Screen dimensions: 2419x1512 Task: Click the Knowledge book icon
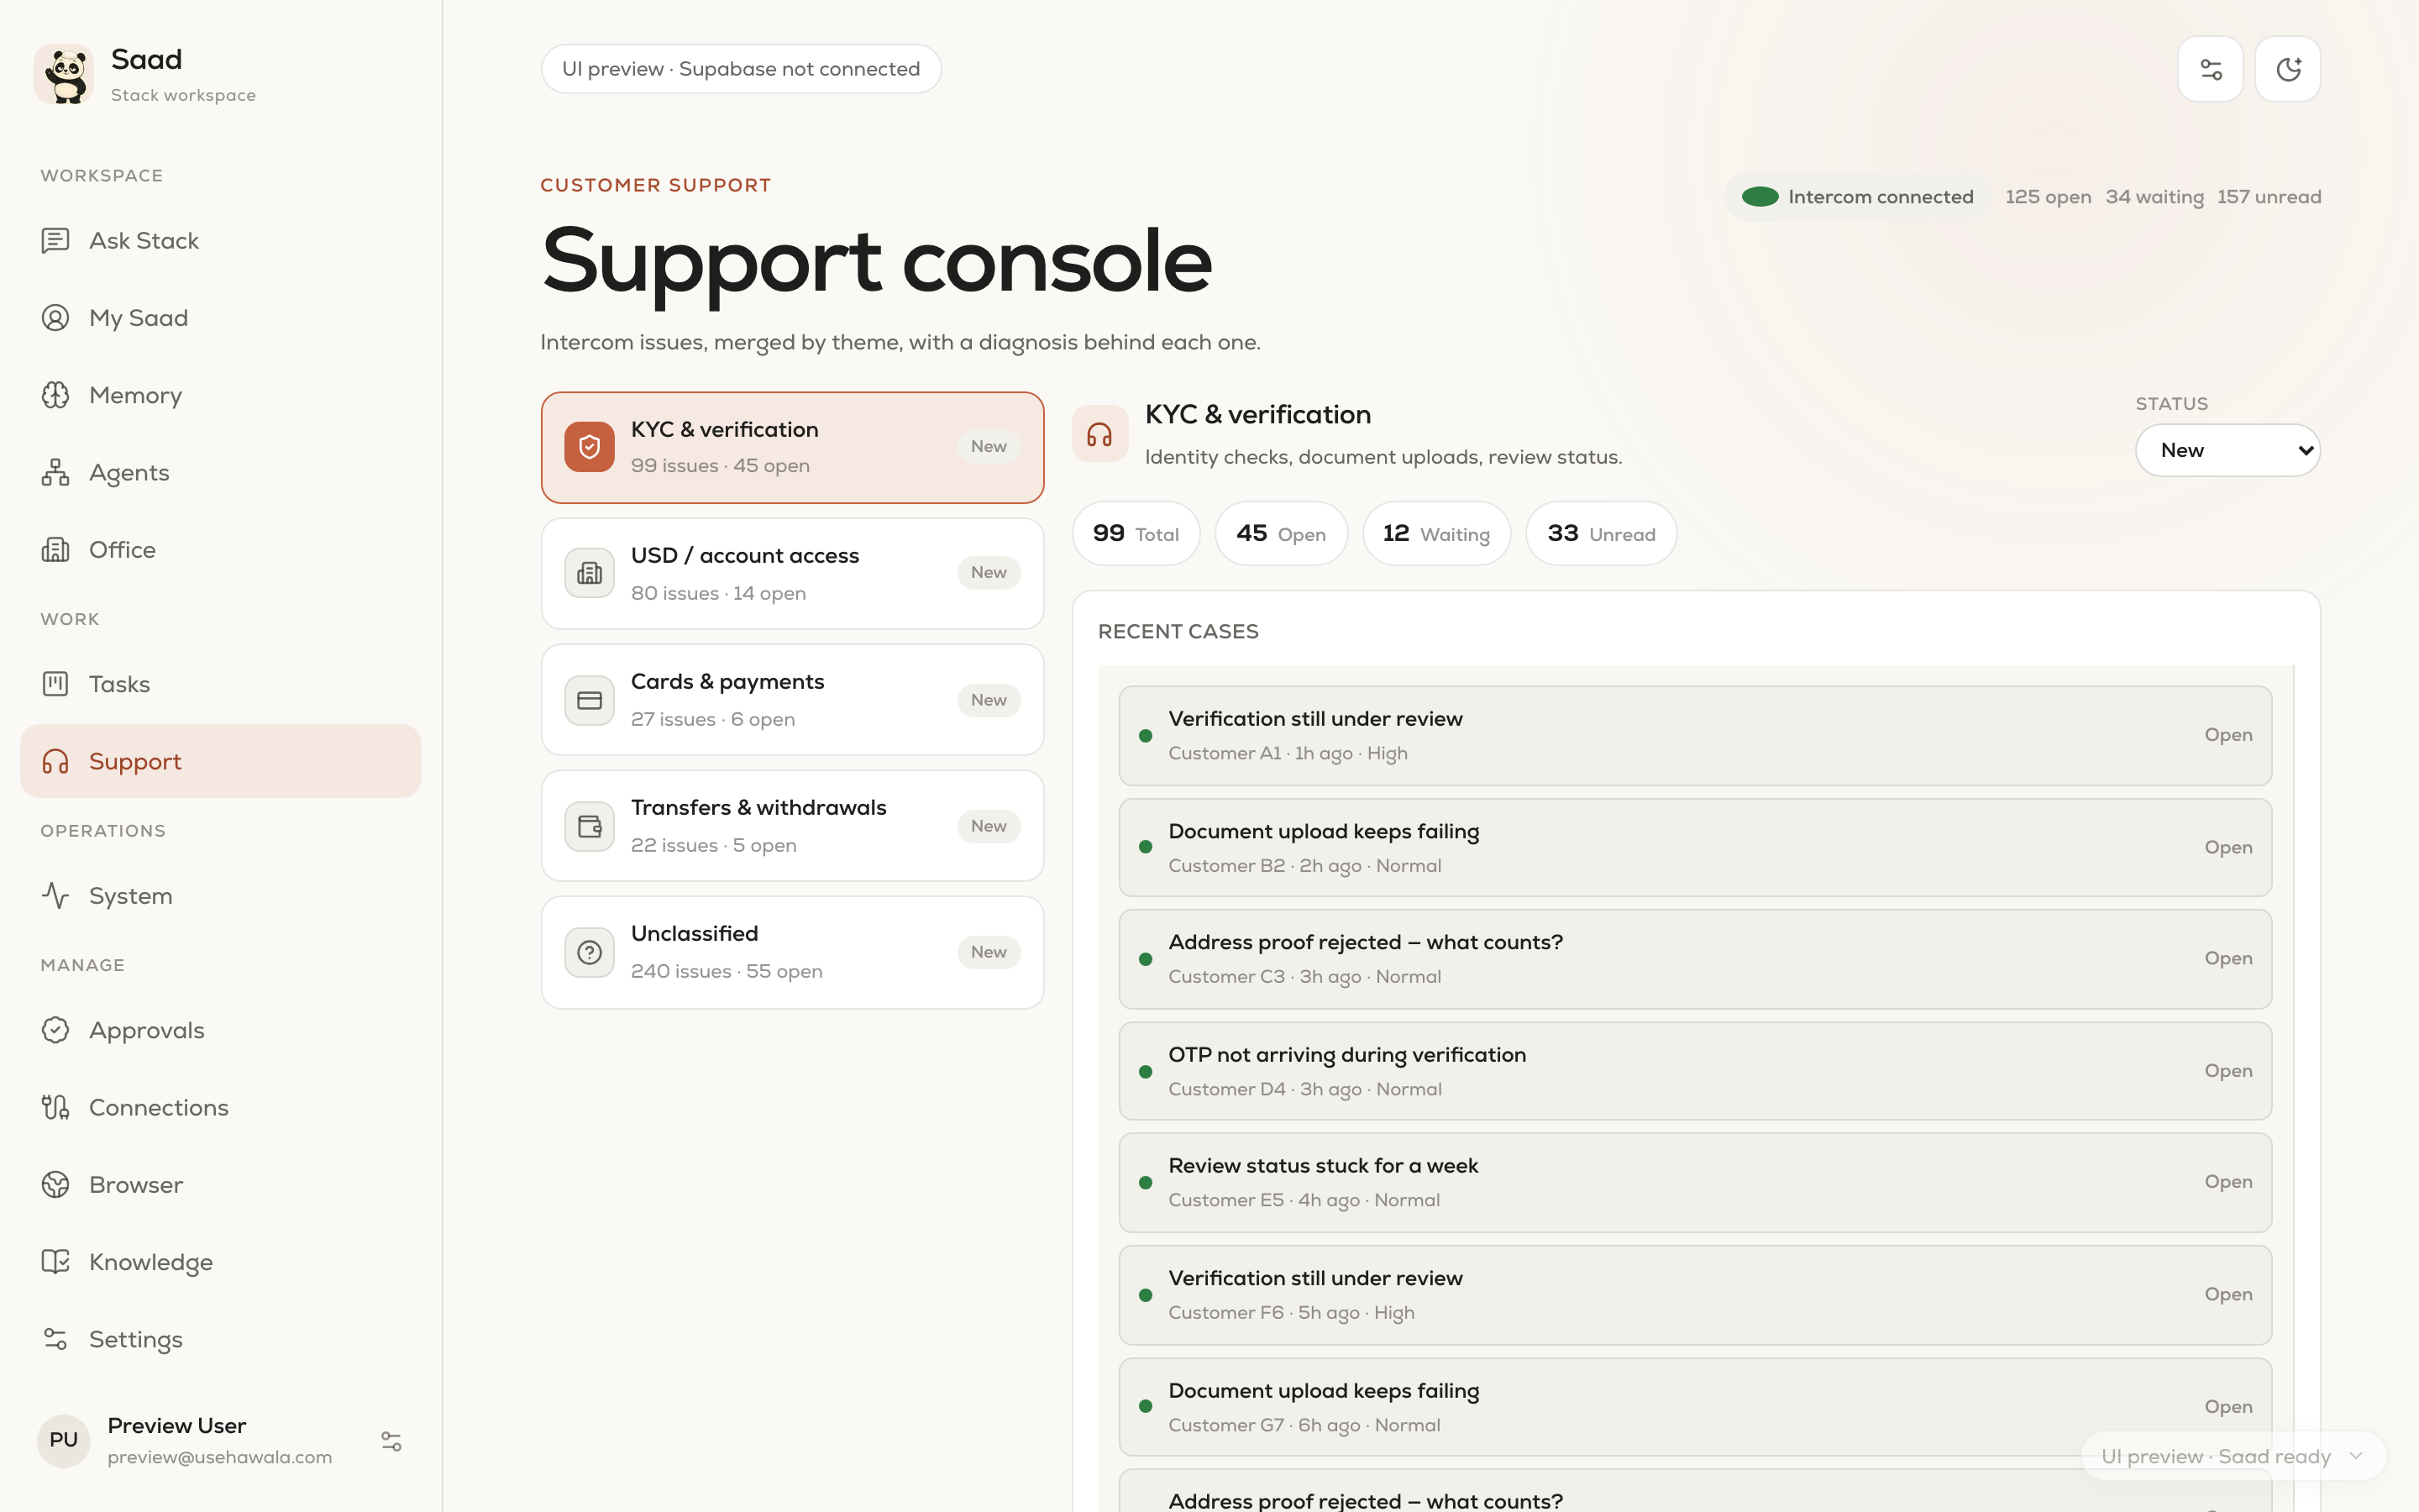55,1261
